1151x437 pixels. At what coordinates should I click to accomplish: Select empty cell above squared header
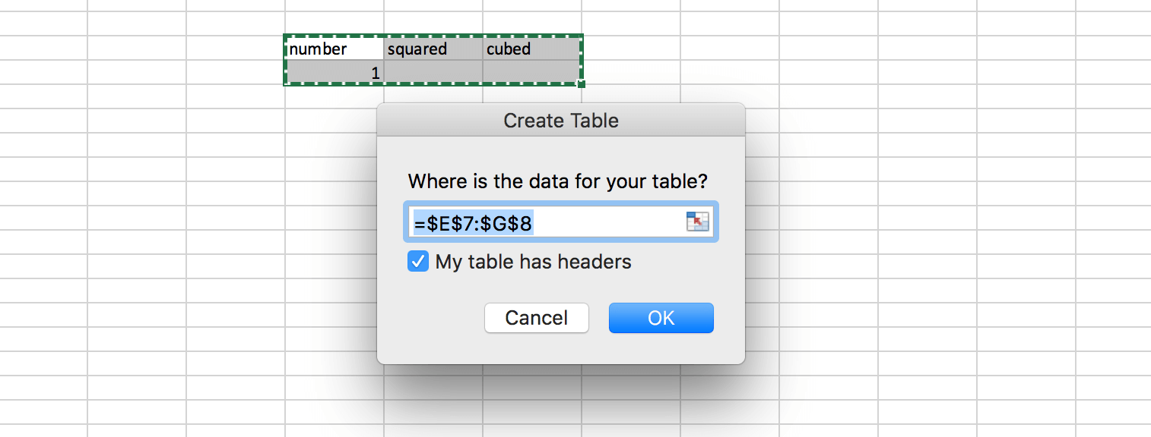point(433,24)
